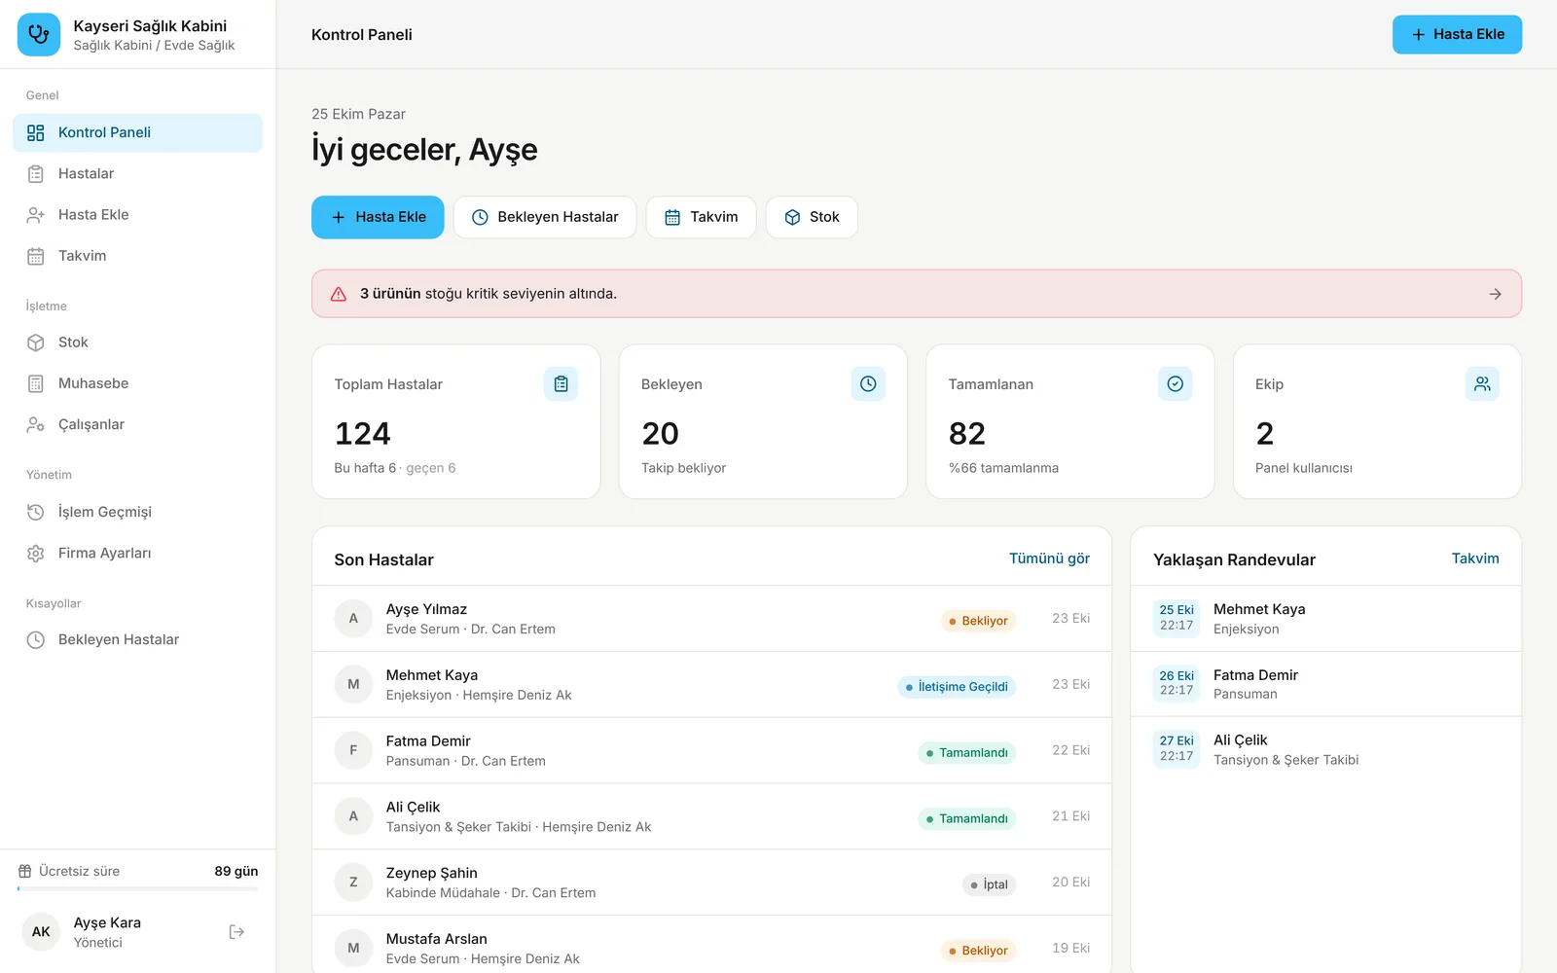Click the arrow icon on the stock warning banner
1557x973 pixels.
1495,294
